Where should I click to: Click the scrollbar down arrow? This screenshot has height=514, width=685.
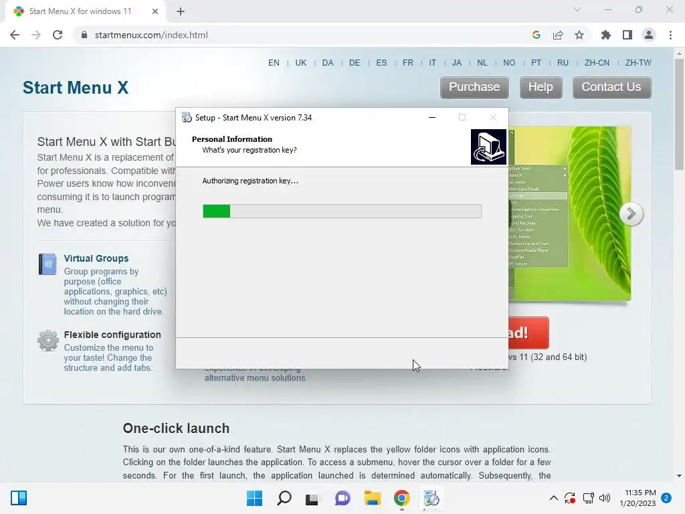pyautogui.click(x=680, y=476)
